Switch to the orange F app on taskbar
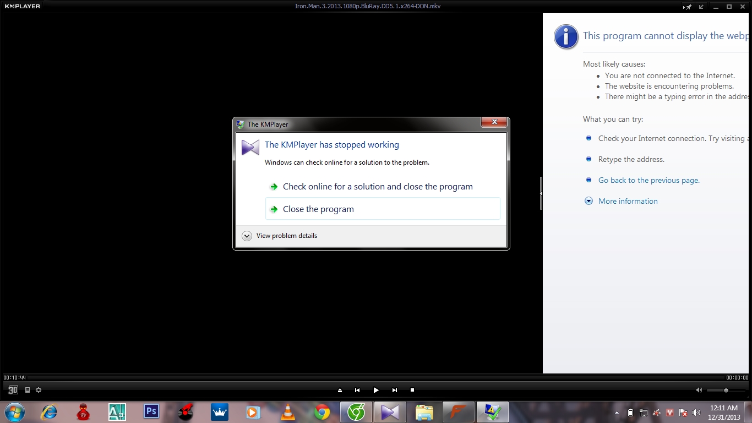The image size is (752, 423). (x=459, y=412)
